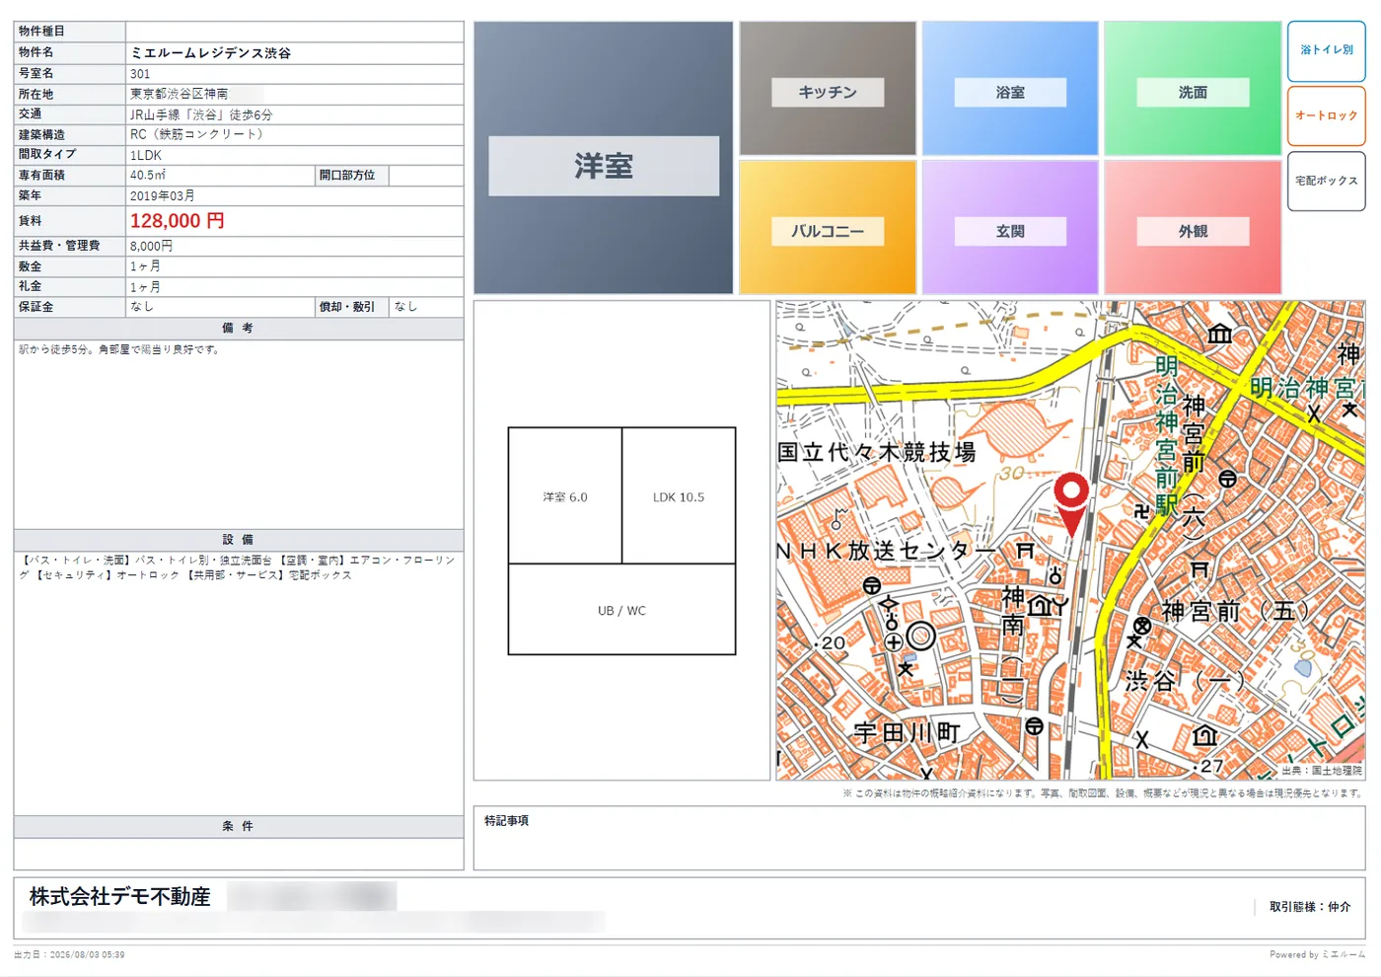This screenshot has height=977, width=1381.
Task: Click the 特記事項 heading
Action: [x=507, y=821]
